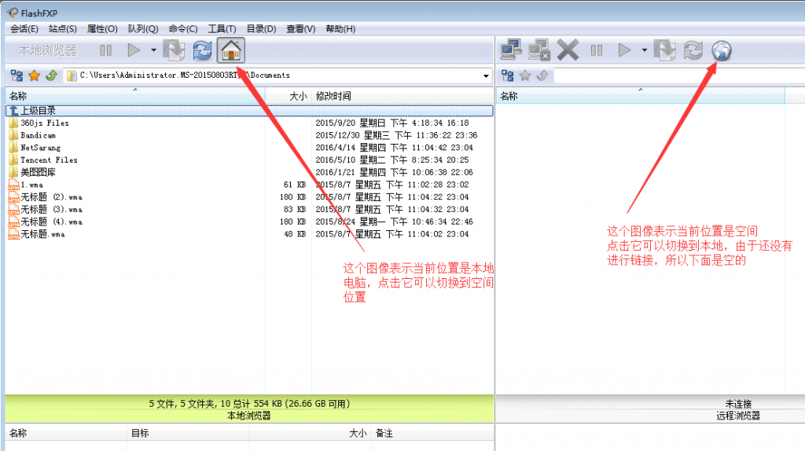This screenshot has width=805, height=451.
Task: Toggle the local folder tree view icon
Action: (x=17, y=75)
